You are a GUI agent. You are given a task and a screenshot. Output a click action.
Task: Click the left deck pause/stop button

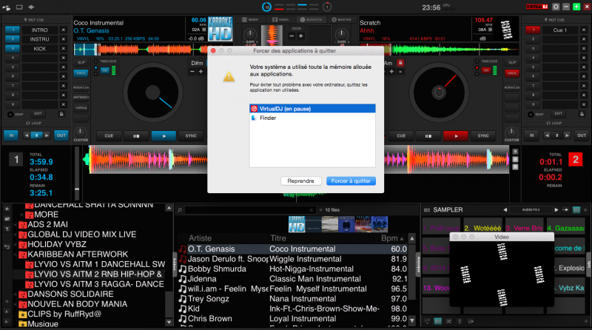click(x=135, y=136)
